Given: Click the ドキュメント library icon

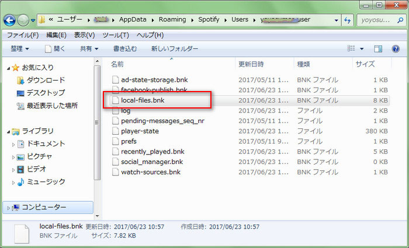Looking at the screenshot, I should (x=20, y=144).
